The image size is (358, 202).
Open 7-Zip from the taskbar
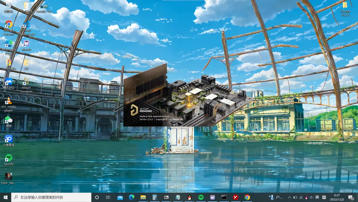pos(166,197)
